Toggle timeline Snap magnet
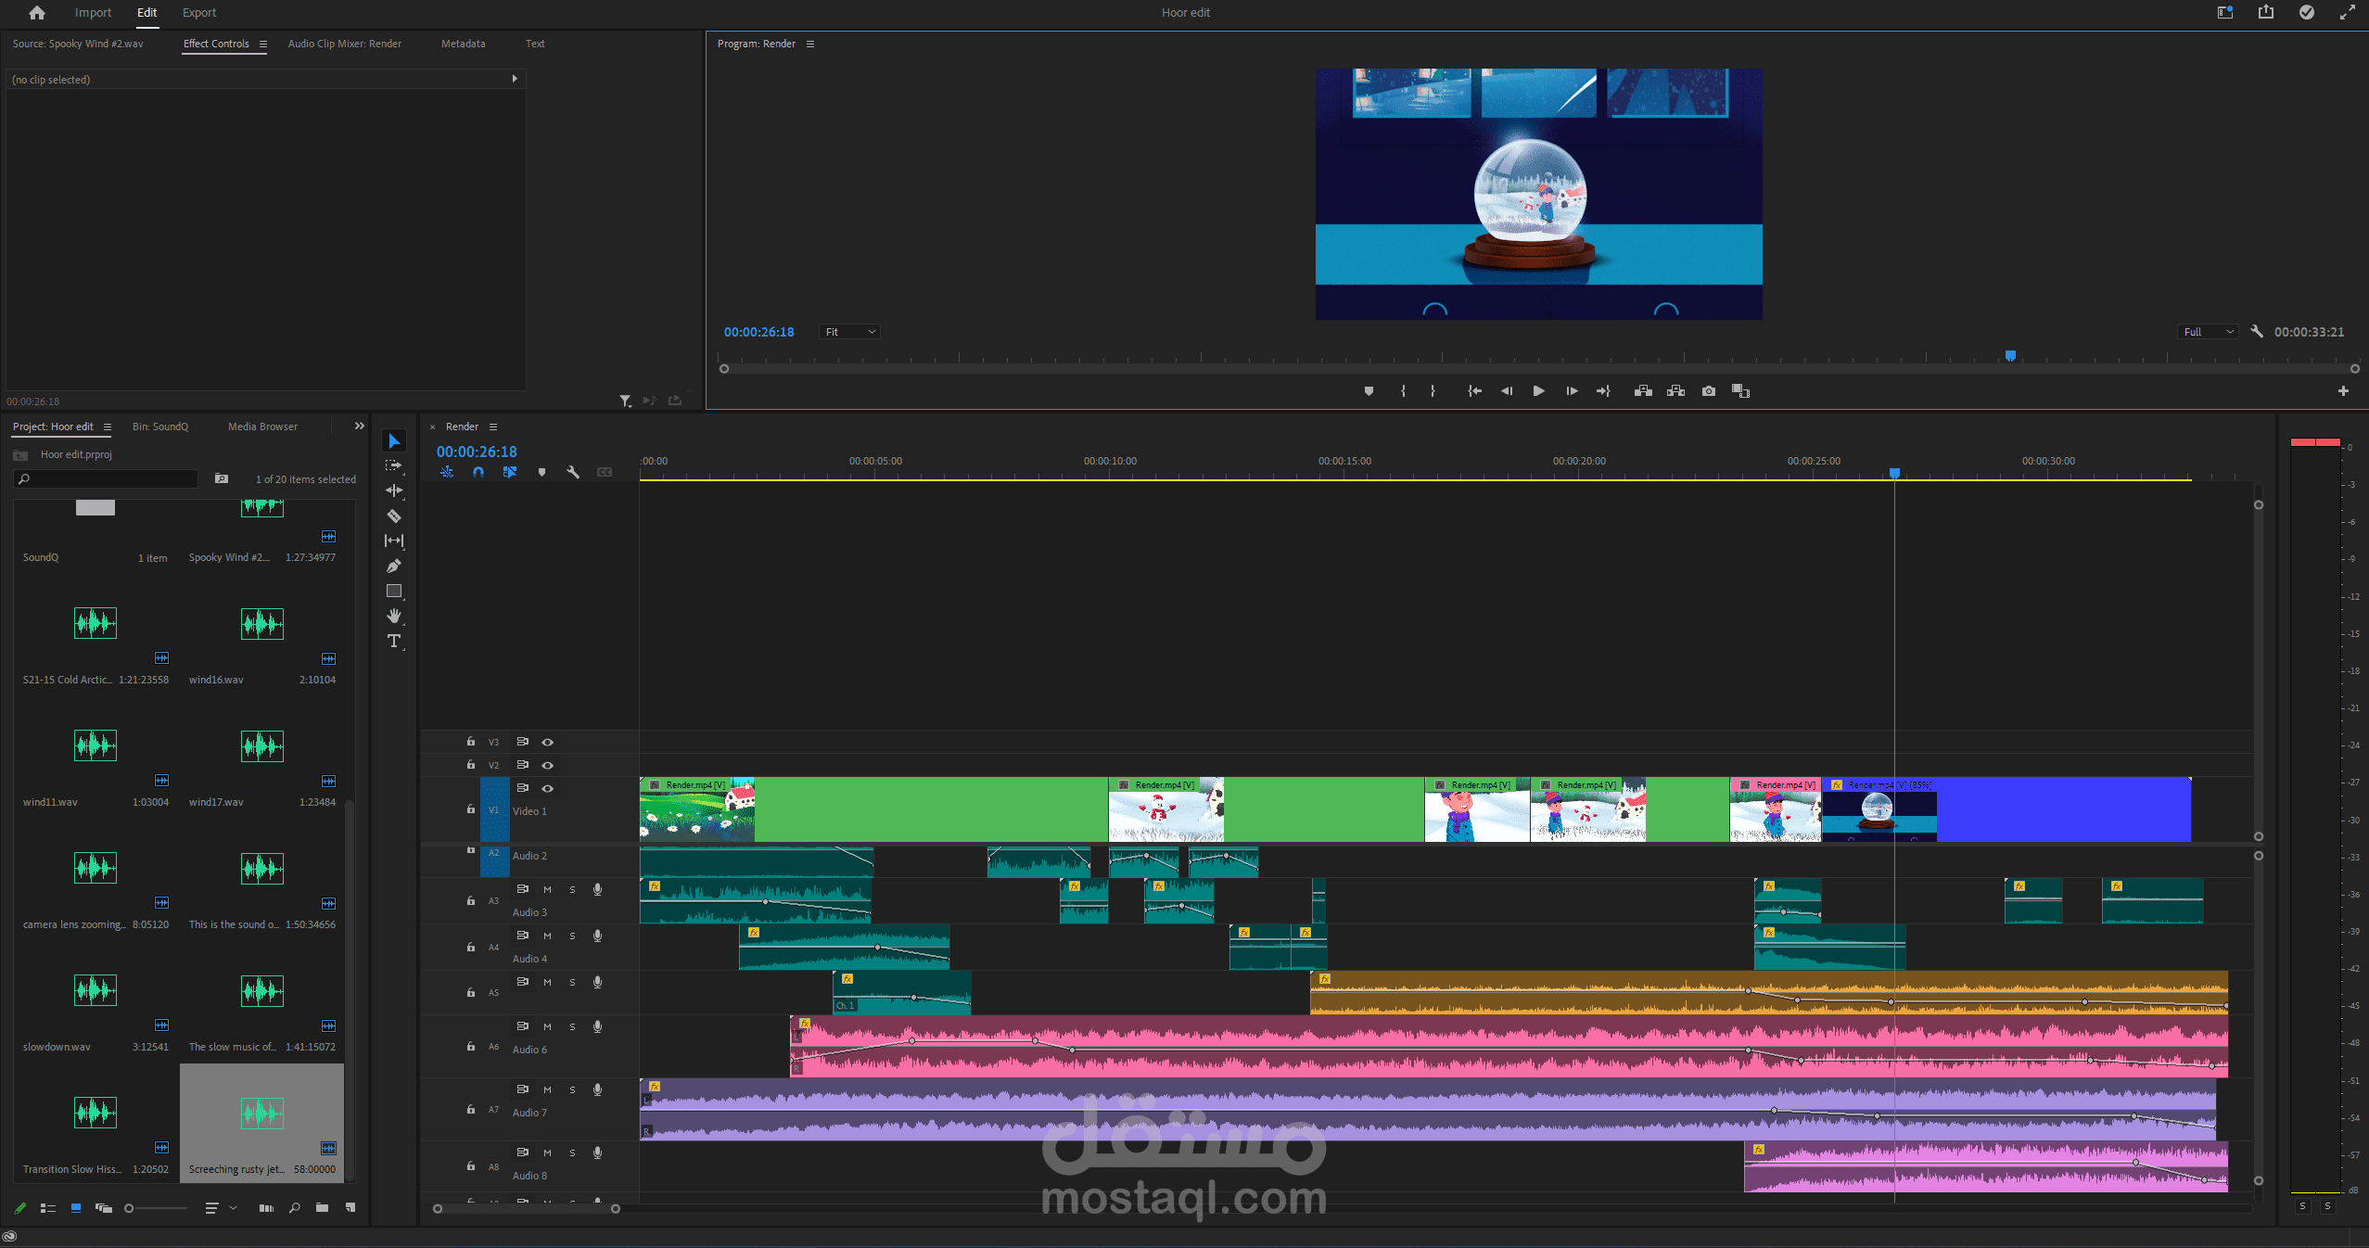This screenshot has height=1248, width=2369. 478,472
